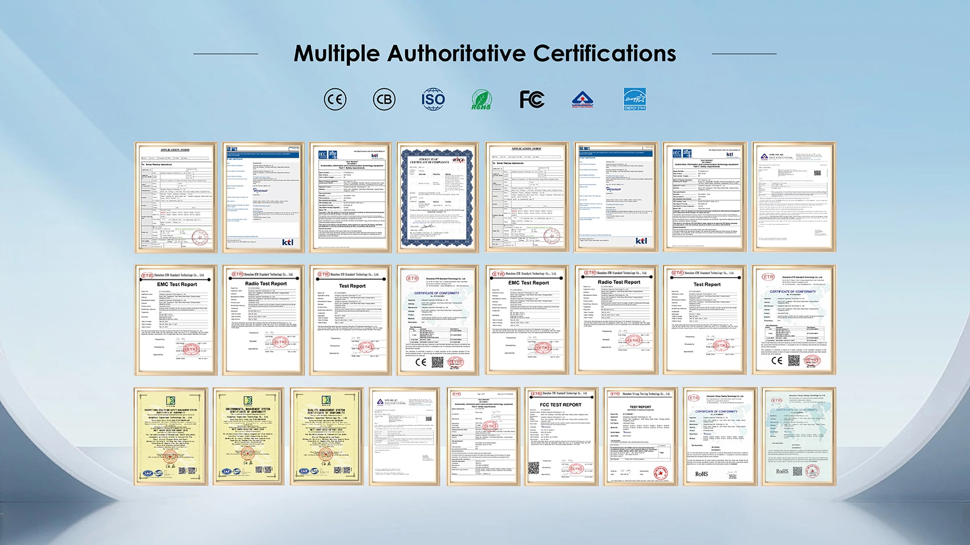Click the CB certification logo
Image resolution: width=970 pixels, height=545 pixels.
point(384,99)
